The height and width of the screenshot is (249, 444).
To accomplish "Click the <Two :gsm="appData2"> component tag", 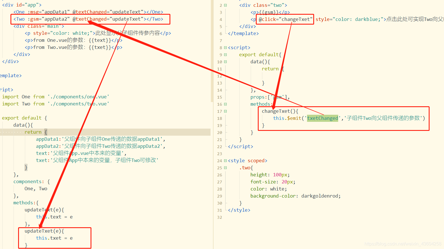I will click(x=88, y=19).
